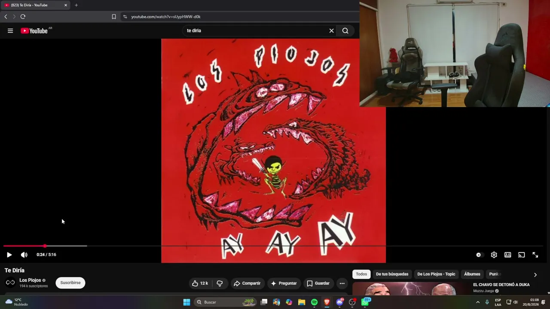
Task: Open the Preguntar AI button
Action: [x=284, y=283]
